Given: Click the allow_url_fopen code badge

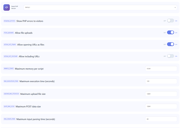Looking at the screenshot, I should [x=10, y=45].
